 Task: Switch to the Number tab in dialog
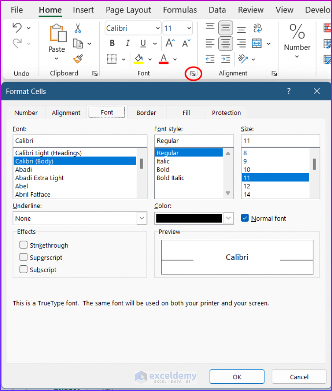click(x=26, y=113)
